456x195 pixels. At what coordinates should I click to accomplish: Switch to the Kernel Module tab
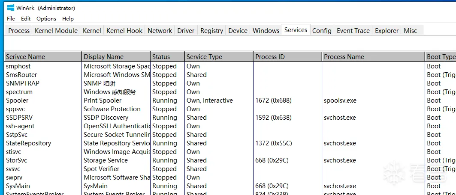(x=56, y=31)
